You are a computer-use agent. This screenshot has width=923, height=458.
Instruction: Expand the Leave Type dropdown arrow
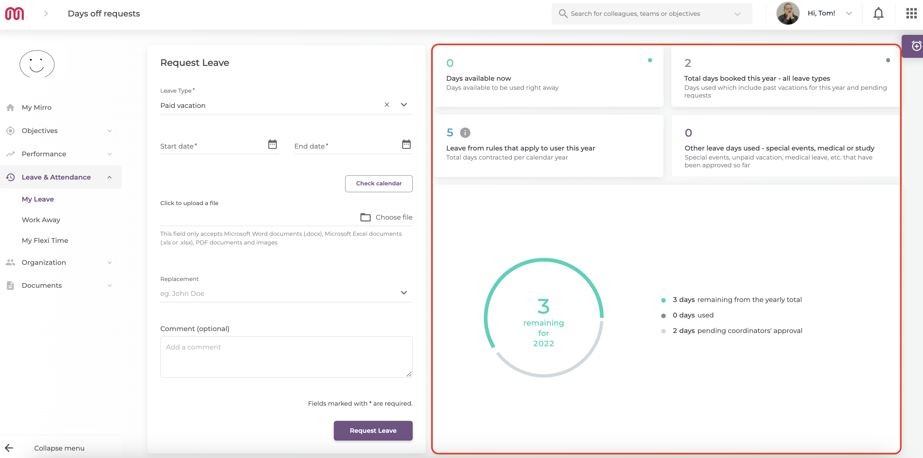pos(404,105)
